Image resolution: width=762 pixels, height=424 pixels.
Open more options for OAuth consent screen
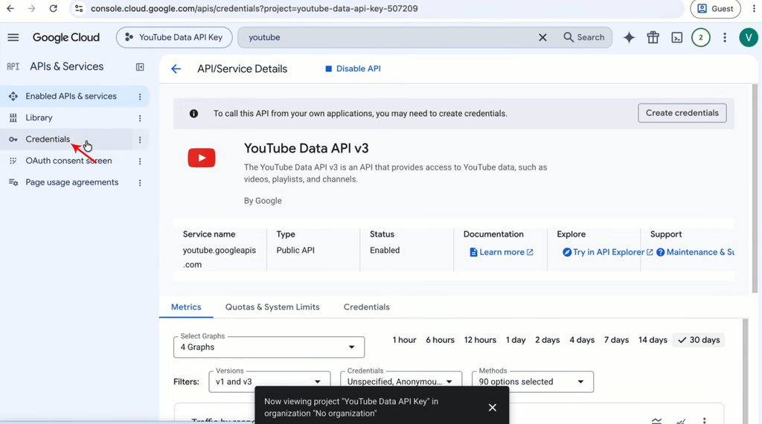pos(140,161)
